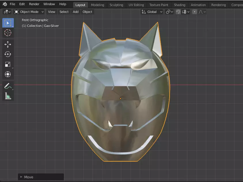Screen dimensions: 243x182
Task: Open the viewport Add menu
Action: pyautogui.click(x=76, y=12)
